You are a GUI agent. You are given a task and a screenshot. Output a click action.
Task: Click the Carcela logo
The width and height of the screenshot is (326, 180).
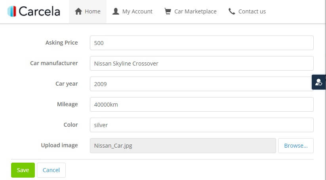coord(34,11)
